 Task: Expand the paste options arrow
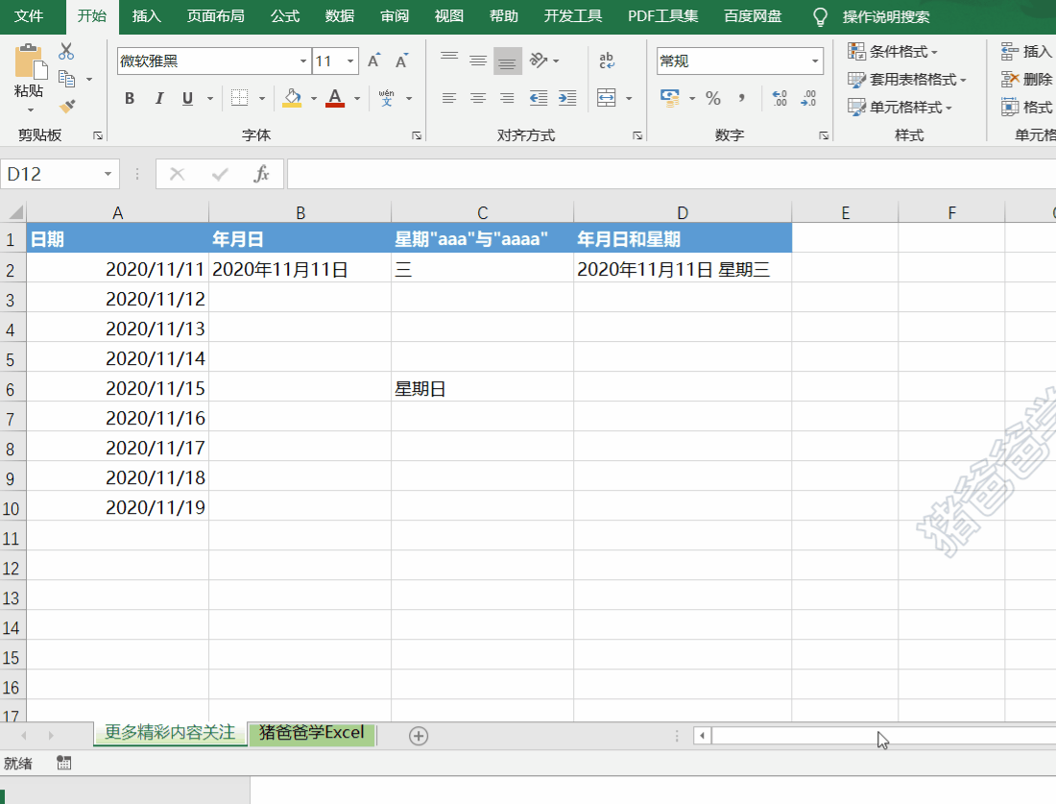(x=30, y=110)
